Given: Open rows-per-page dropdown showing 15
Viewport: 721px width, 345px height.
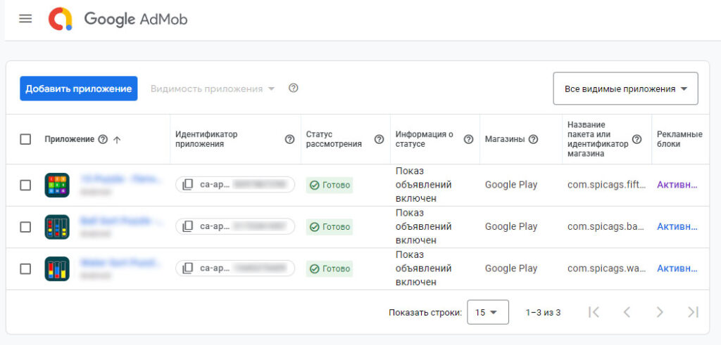Looking at the screenshot, I should 487,312.
